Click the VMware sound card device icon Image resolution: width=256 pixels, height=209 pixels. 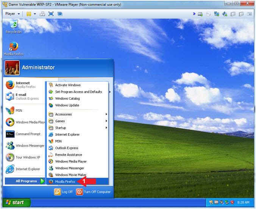pos(225,14)
